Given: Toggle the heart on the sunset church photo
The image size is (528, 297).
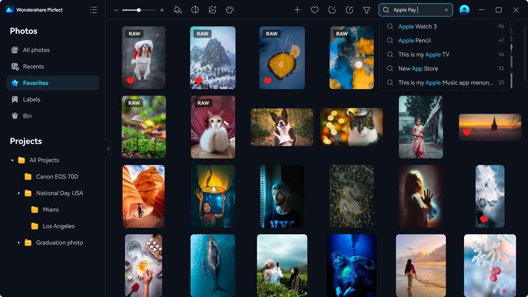Looking at the screenshot, I should (x=467, y=132).
